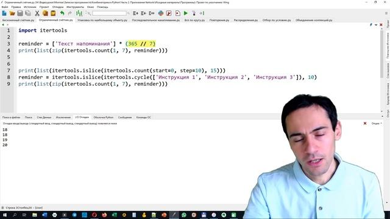Select the Ограниченный счётчик.py editor tab
This screenshot has width=390, height=219.
[x=55, y=20]
